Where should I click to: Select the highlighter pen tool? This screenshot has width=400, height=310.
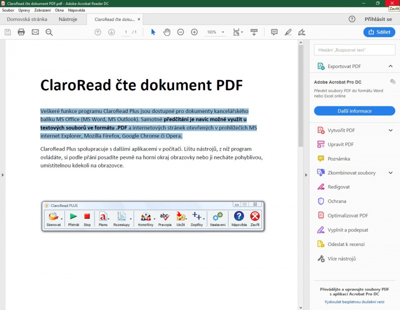[288, 32]
